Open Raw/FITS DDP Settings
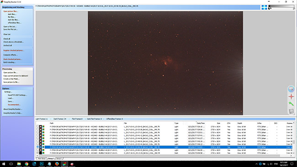Viewport: 297px width, 167px height. pos(17,95)
